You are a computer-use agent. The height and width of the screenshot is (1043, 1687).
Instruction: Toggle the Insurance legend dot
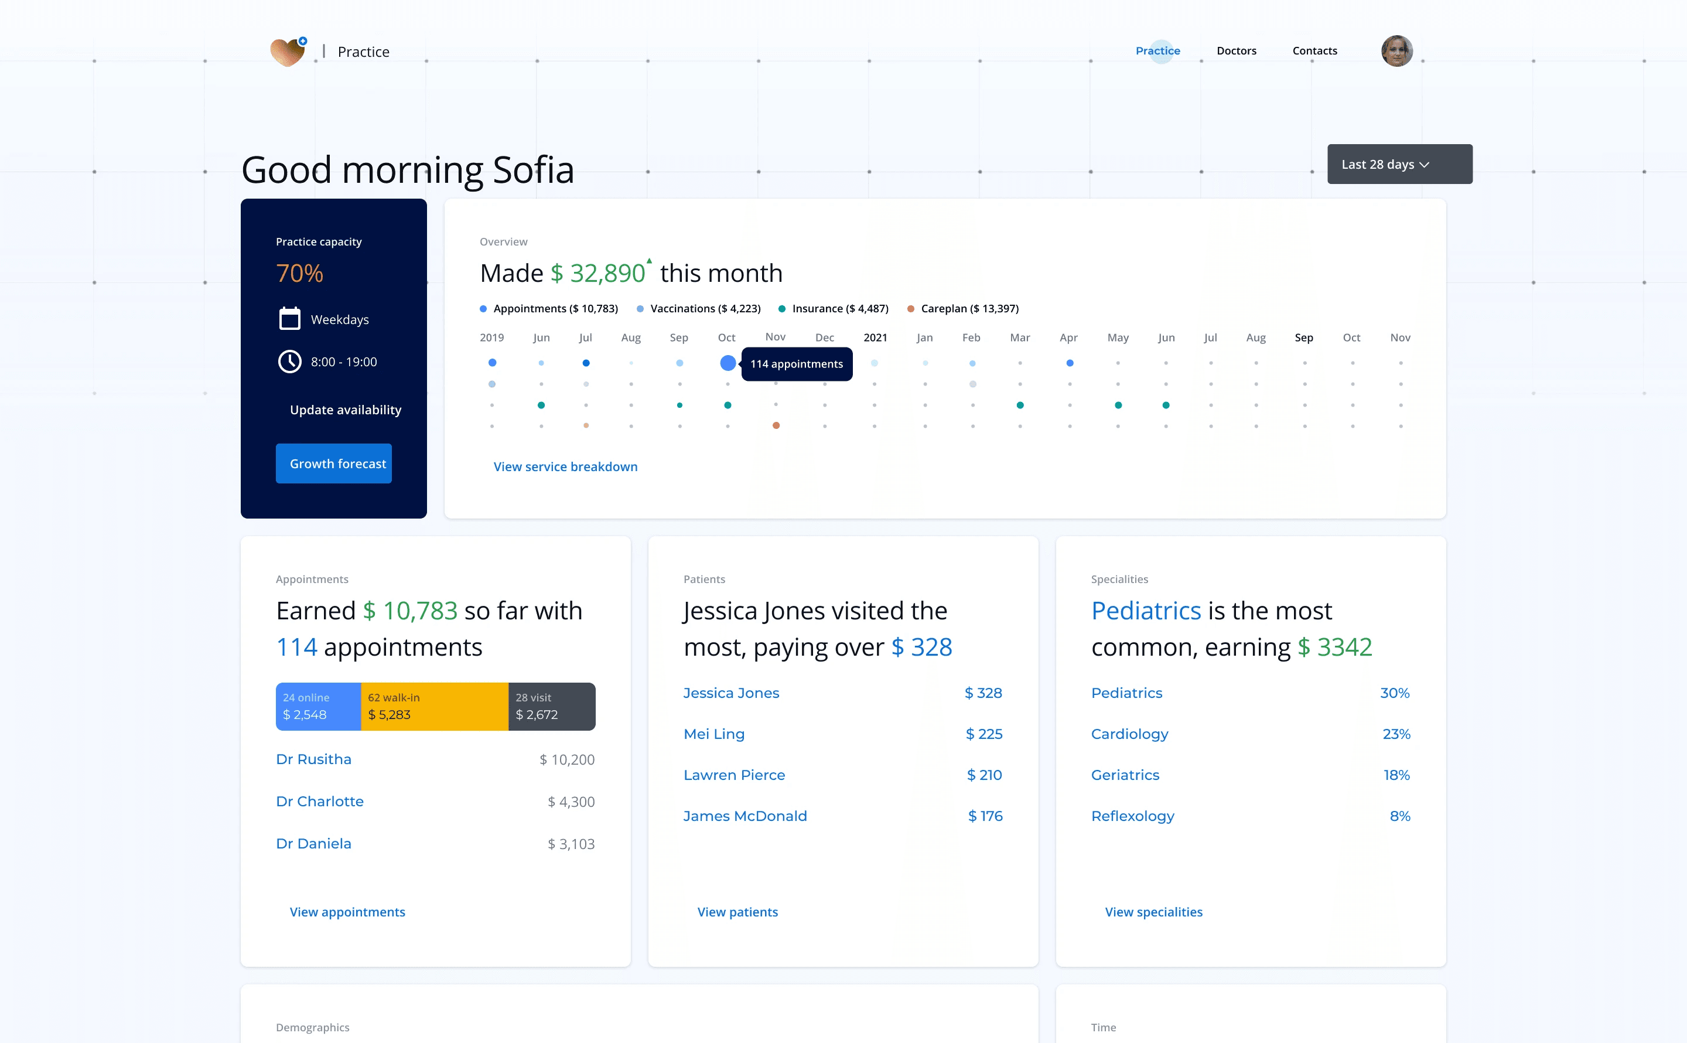coord(782,308)
